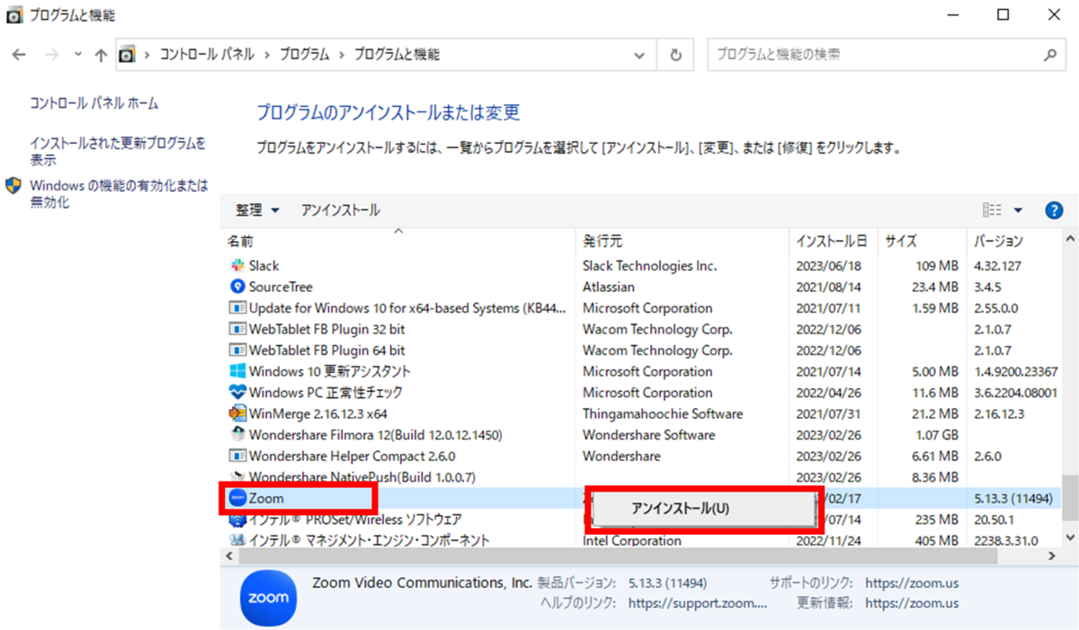Open the blue help question mark icon

(1054, 210)
